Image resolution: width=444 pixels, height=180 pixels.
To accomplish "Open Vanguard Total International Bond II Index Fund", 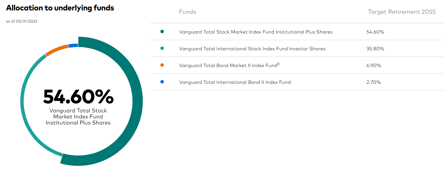I will tap(235, 82).
